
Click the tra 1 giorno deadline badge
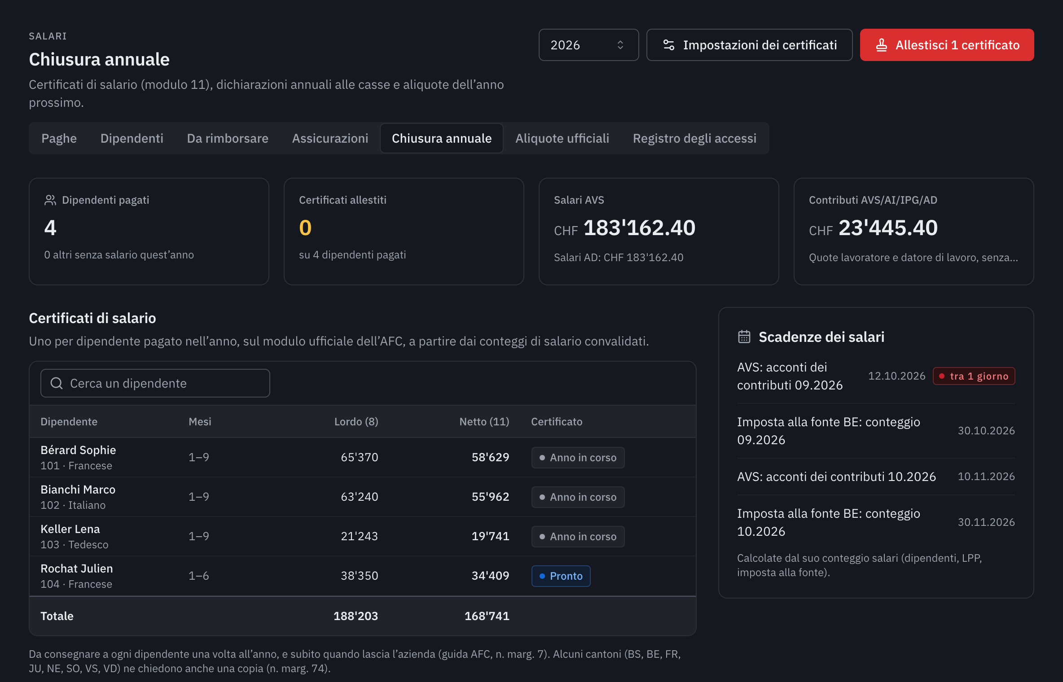[x=974, y=376]
